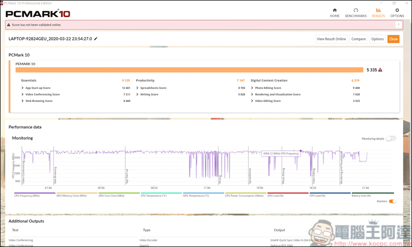Disable the Markers toggle
412x247 pixels.
pyautogui.click(x=392, y=201)
